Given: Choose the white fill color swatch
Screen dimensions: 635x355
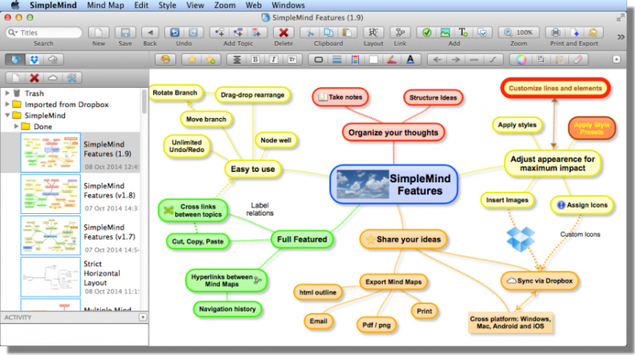Looking at the screenshot, I should pyautogui.click(x=373, y=59).
